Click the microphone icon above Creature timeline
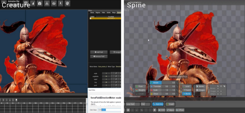Screen dimensions: 245x113 (16, 100)
